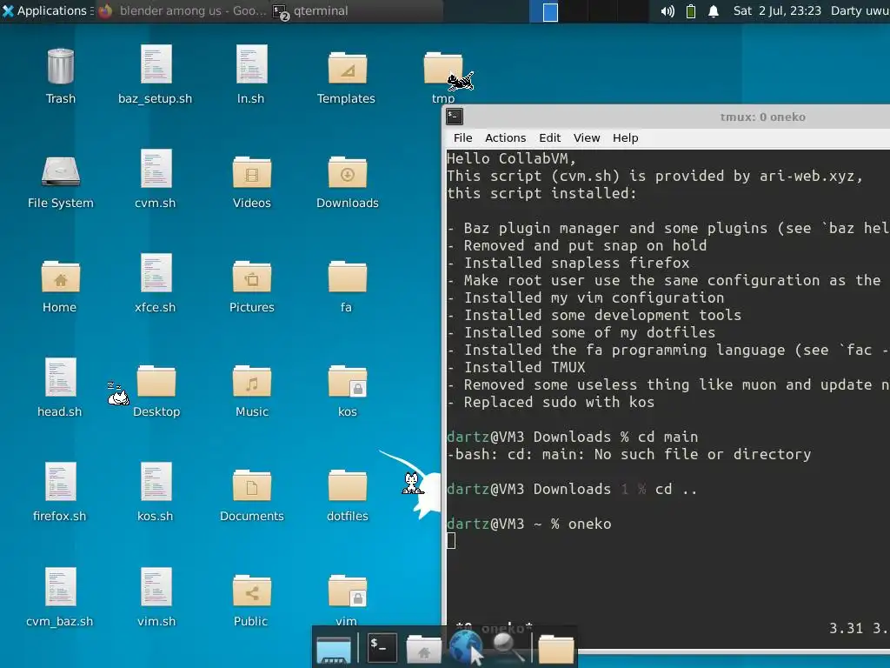Click 'Installed some development tools' line
Image resolution: width=890 pixels, height=668 pixels.
click(603, 315)
